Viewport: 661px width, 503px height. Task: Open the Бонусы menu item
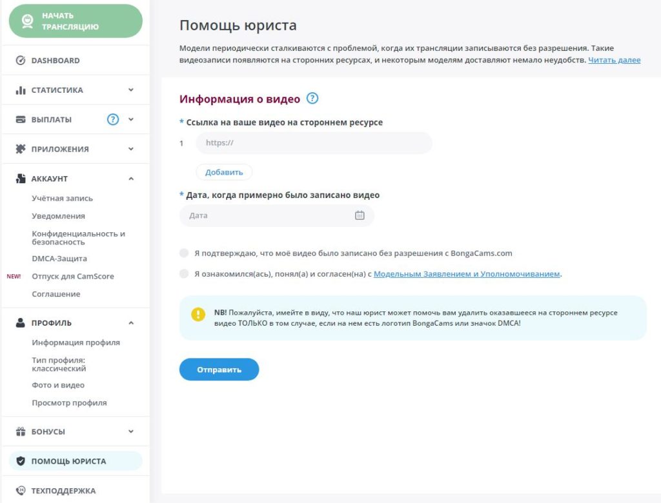click(x=76, y=431)
